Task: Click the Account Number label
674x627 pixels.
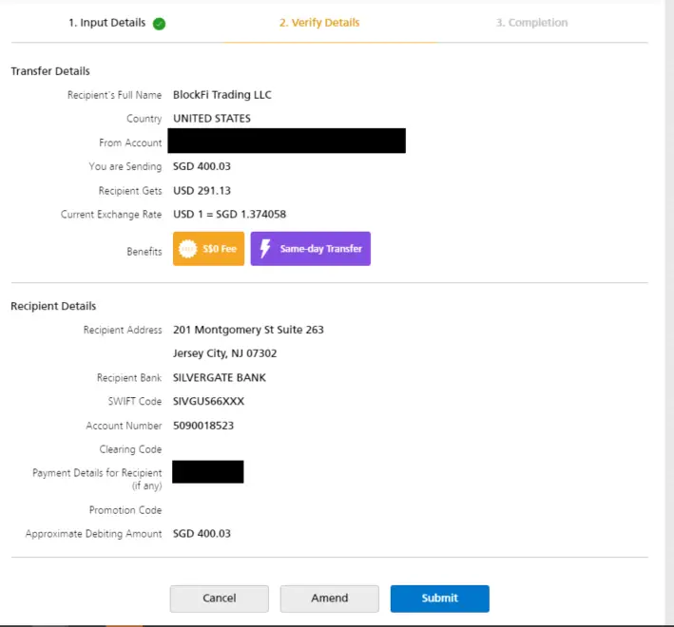Action: pos(124,426)
